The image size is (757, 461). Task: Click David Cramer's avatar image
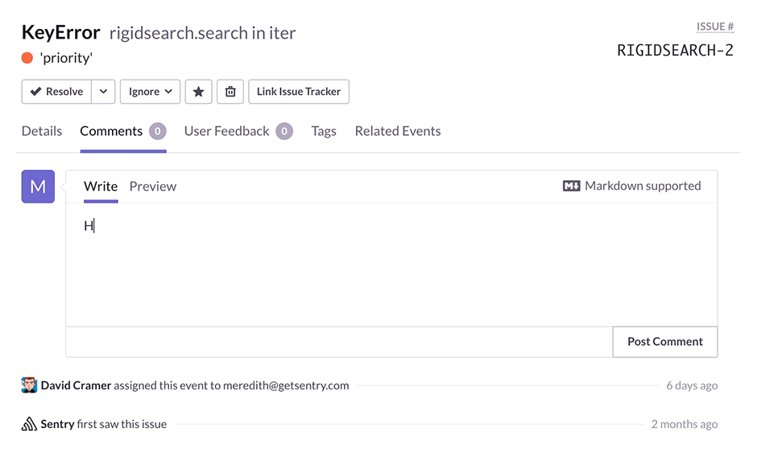pyautogui.click(x=30, y=385)
